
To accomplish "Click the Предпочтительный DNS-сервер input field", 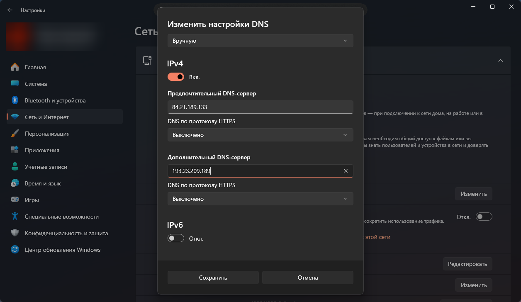I will tap(260, 107).
